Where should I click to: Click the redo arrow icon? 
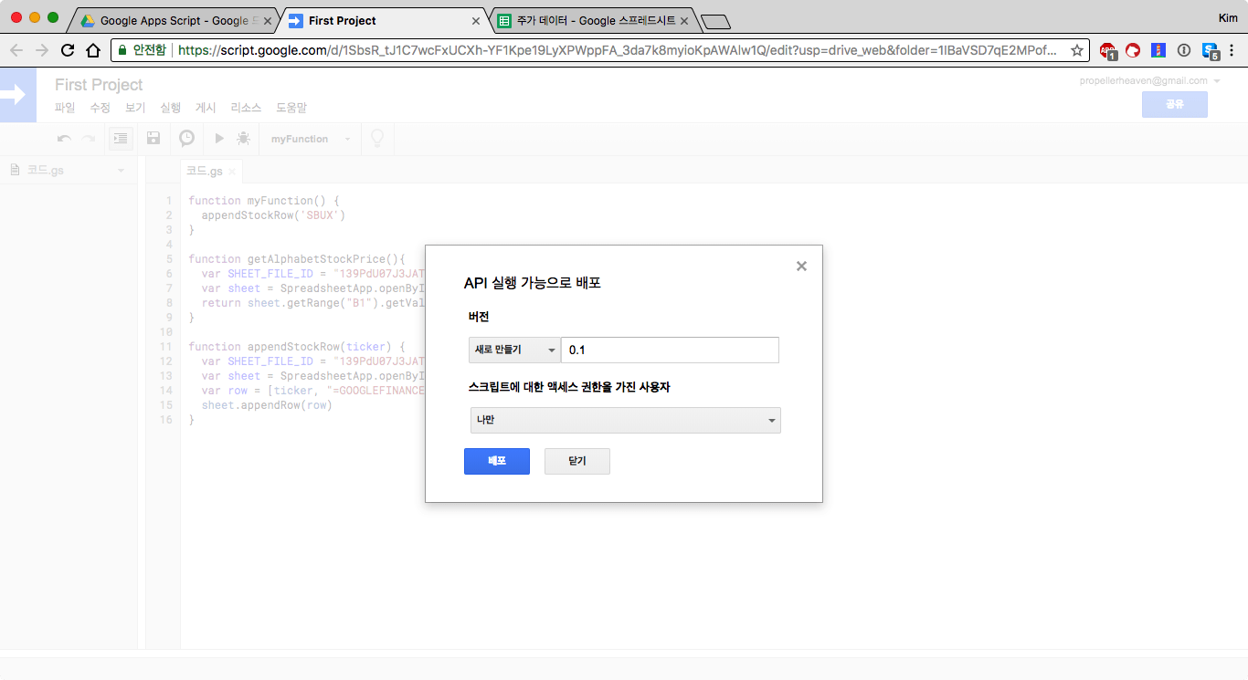coord(88,138)
